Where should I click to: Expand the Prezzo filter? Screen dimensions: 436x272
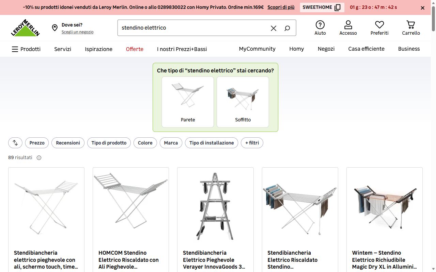tap(37, 143)
